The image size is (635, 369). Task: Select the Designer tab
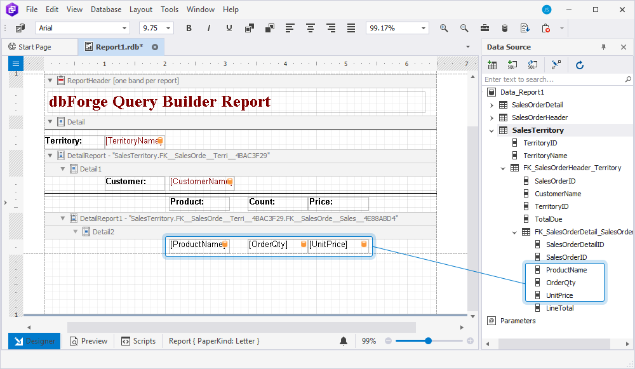[x=34, y=341]
